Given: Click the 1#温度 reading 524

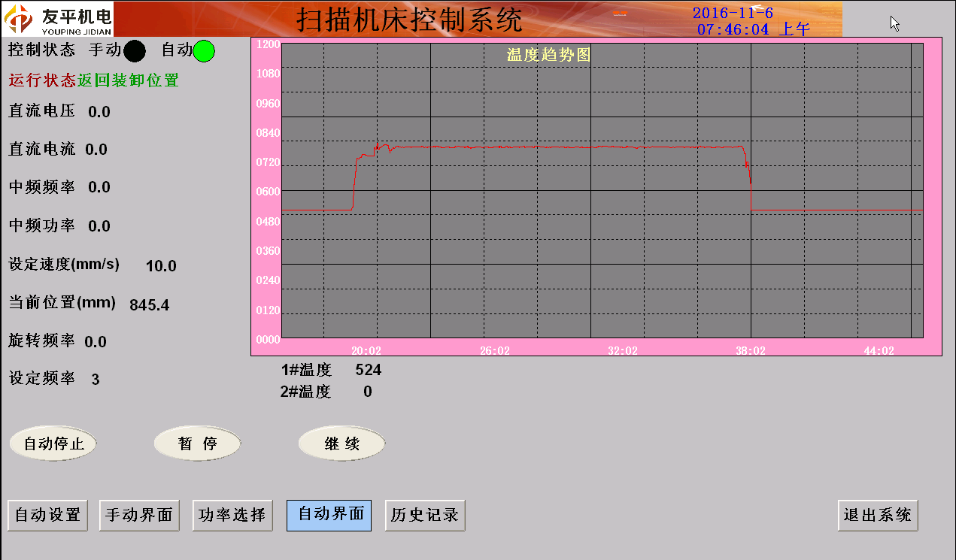Looking at the screenshot, I should tap(368, 370).
